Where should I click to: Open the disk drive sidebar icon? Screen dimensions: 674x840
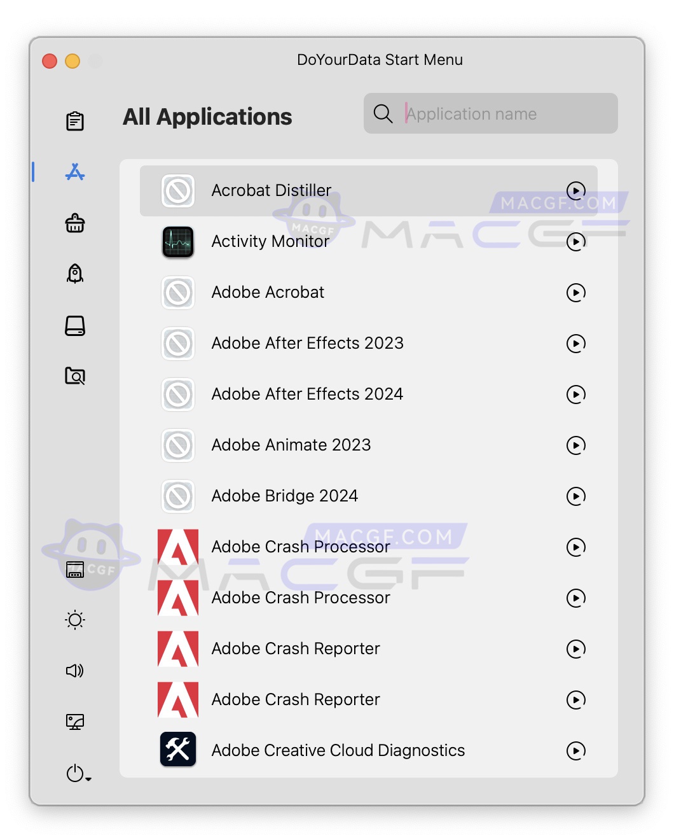click(x=75, y=326)
